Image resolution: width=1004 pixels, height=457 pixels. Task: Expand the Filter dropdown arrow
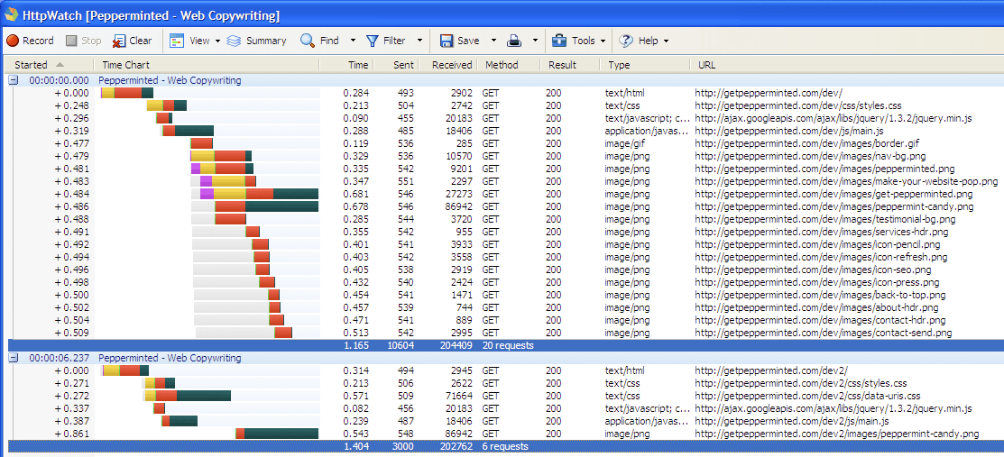pyautogui.click(x=419, y=41)
